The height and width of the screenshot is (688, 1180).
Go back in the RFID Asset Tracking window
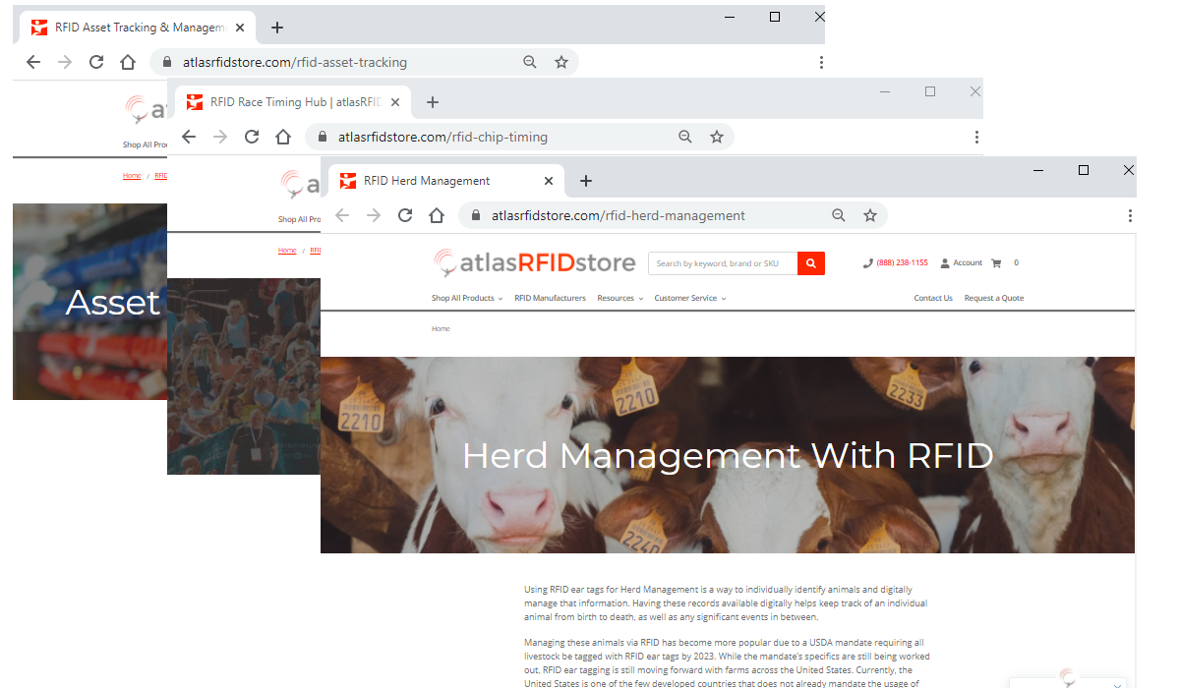click(x=33, y=62)
